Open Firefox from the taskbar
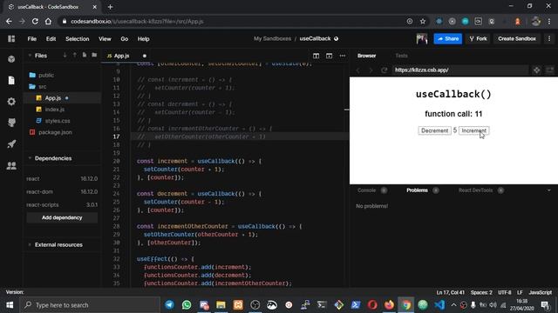This screenshot has width=558, height=313. tap(390, 305)
